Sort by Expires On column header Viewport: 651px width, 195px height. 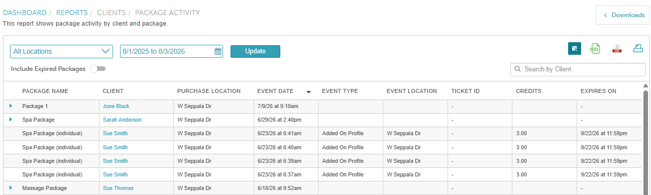(598, 91)
